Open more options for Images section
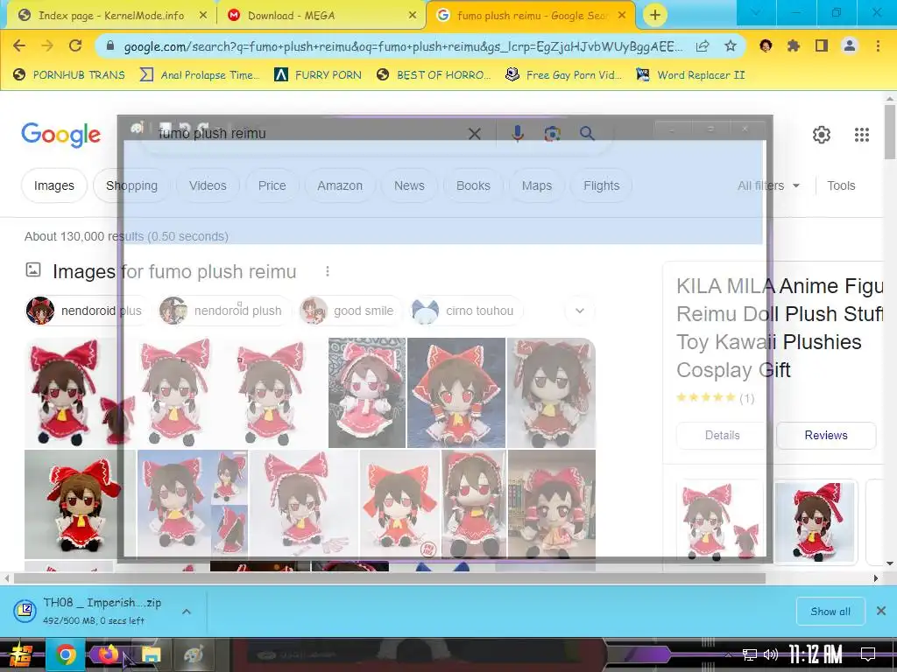 coord(328,271)
